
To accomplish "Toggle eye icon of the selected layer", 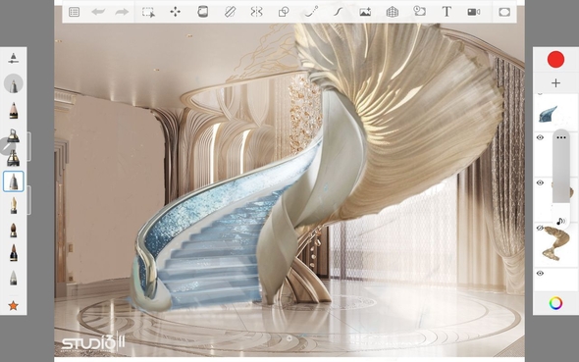I will pos(540,137).
